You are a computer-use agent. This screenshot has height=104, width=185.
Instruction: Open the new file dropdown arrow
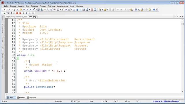tap(103, 10)
